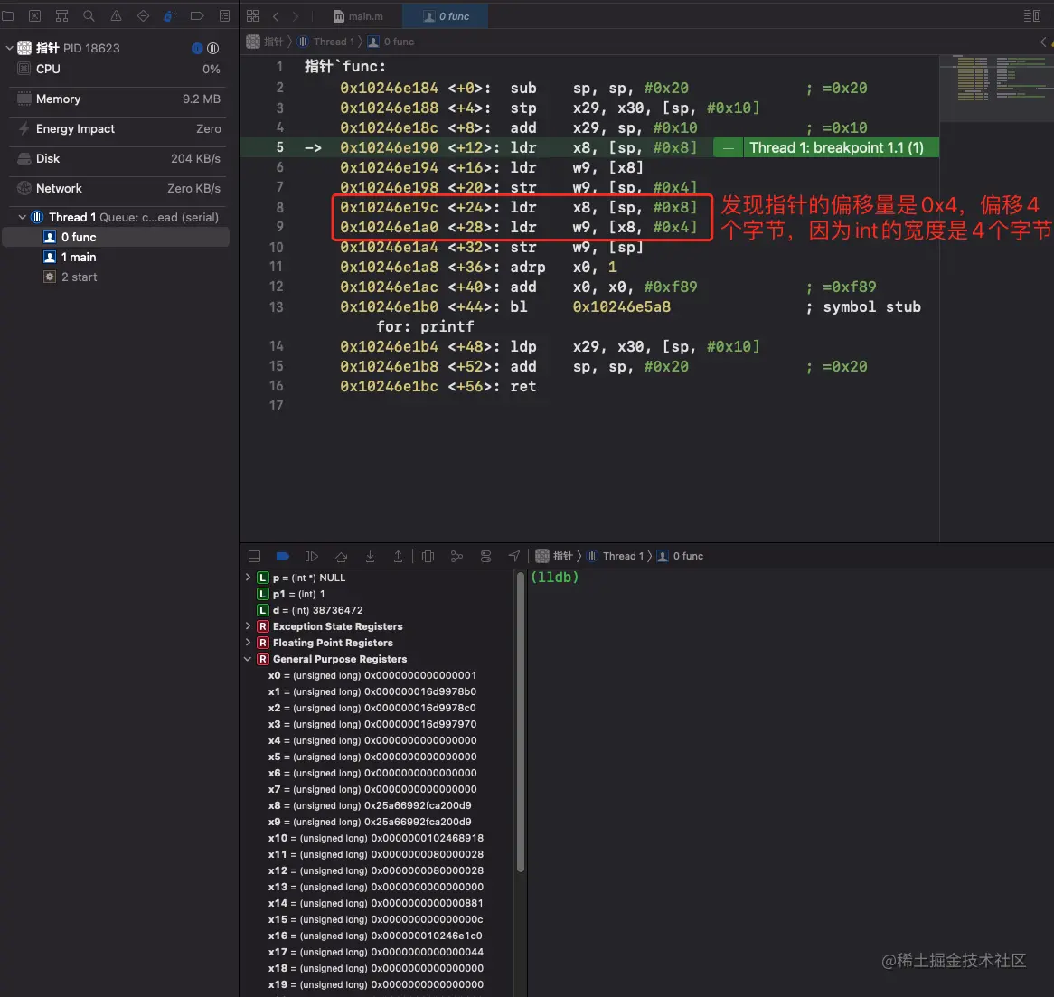The width and height of the screenshot is (1054, 997).
Task: Open Environment Overrides
Action: tap(485, 556)
